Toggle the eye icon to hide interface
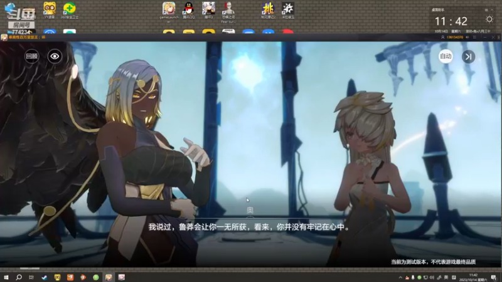This screenshot has height=282, width=502. (x=55, y=56)
